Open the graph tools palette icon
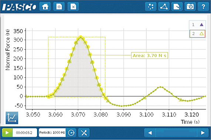 [x=12, y=118]
